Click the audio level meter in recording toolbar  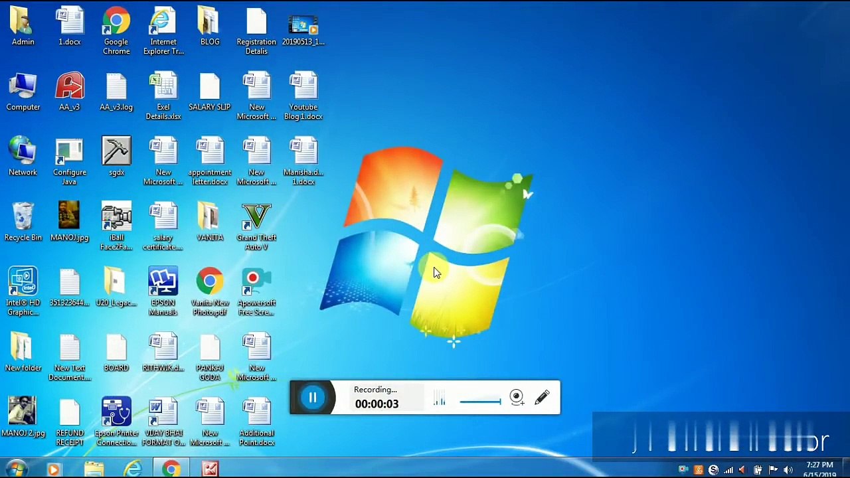coord(439,398)
